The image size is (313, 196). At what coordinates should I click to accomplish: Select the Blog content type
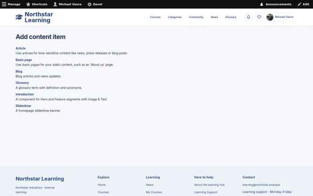click(19, 71)
